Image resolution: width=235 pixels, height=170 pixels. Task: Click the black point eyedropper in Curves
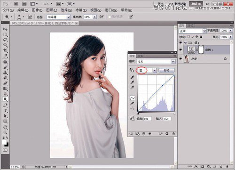coord(132,77)
